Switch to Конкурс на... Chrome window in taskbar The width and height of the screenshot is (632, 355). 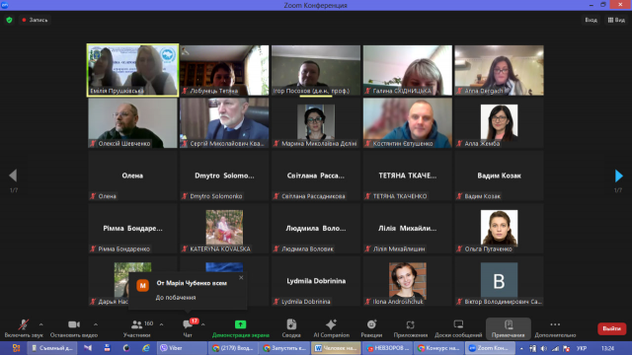coord(438,348)
